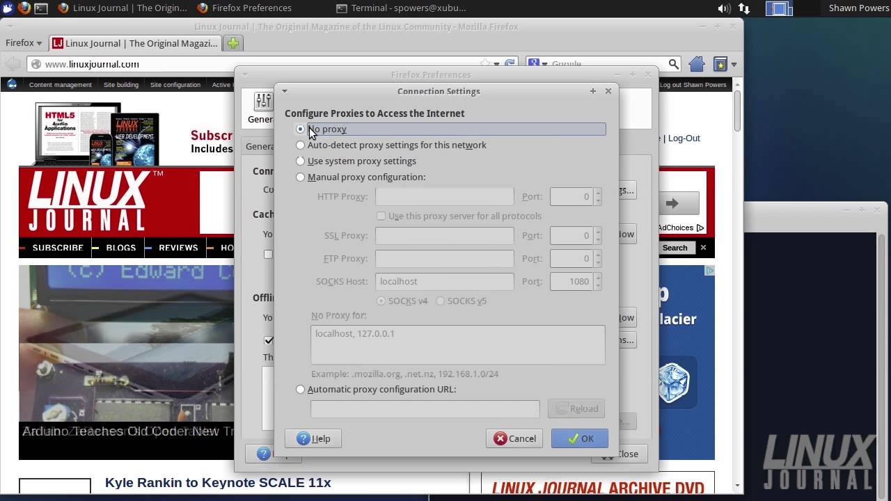Click the Reload button for proxy URL

pos(576,408)
